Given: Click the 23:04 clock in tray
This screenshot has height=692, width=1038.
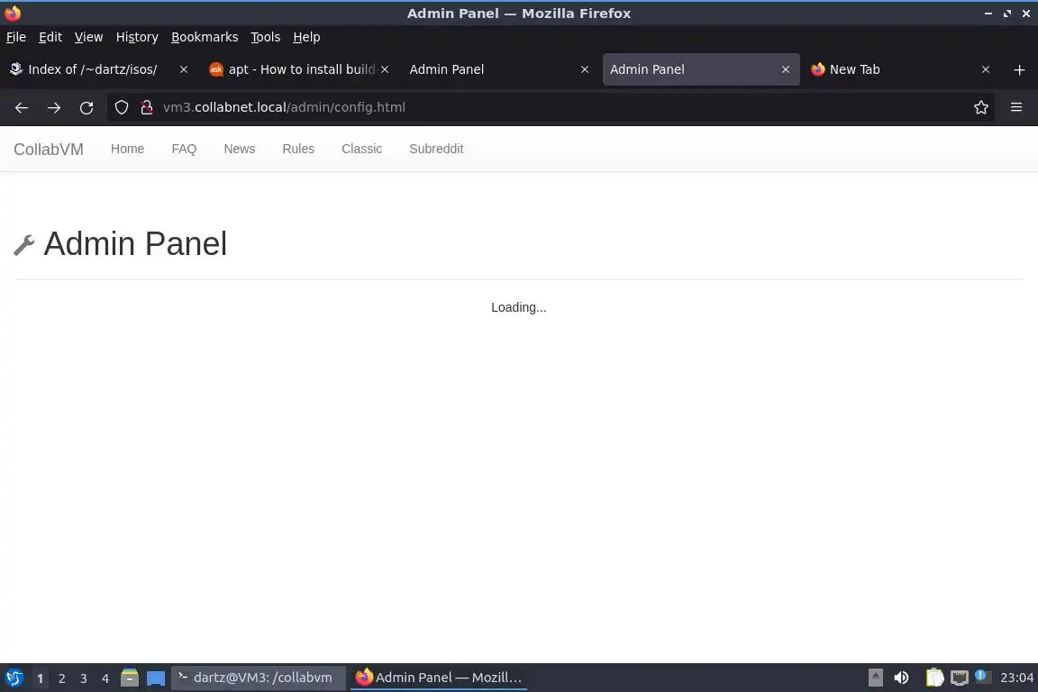Looking at the screenshot, I should pyautogui.click(x=1016, y=678).
